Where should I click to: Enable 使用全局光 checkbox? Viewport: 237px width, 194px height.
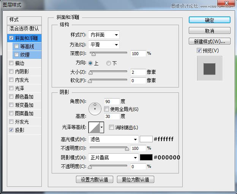(x=106, y=109)
